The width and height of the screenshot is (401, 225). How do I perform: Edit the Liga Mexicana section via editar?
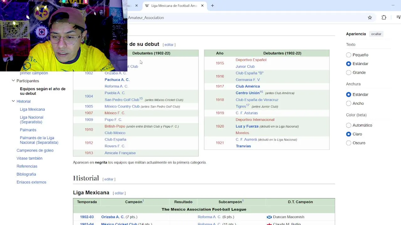tap(119, 193)
